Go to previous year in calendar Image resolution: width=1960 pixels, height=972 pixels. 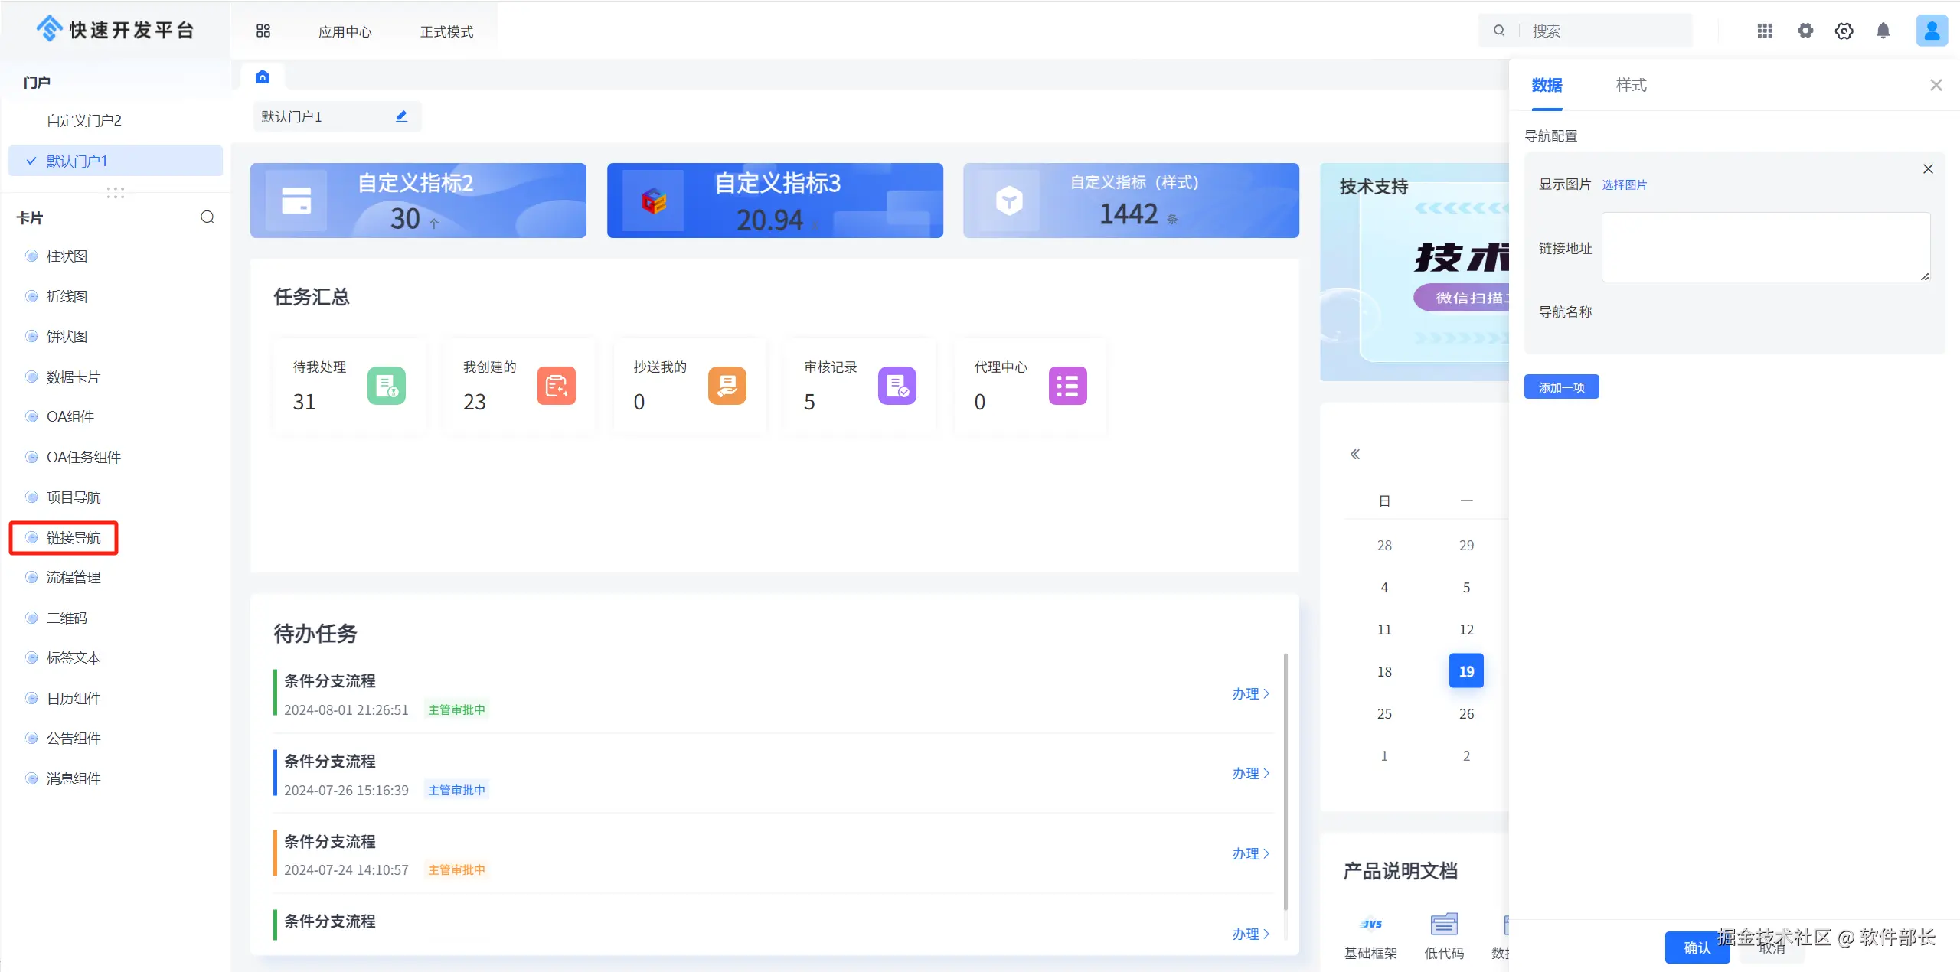click(1355, 455)
